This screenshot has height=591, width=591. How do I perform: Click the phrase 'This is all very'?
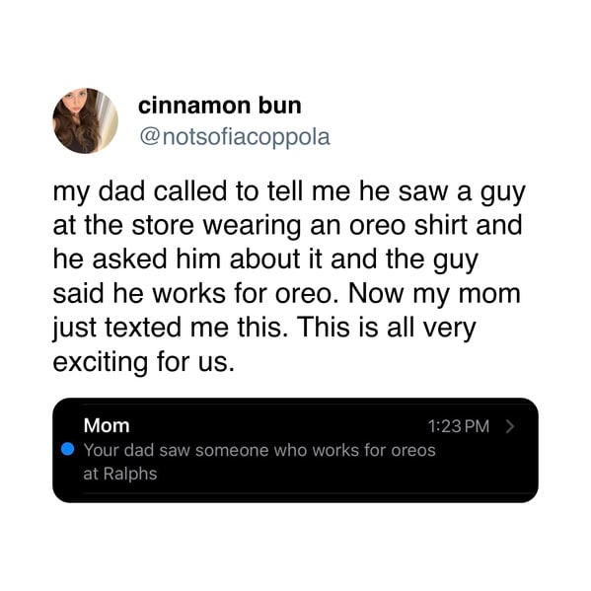click(387, 328)
